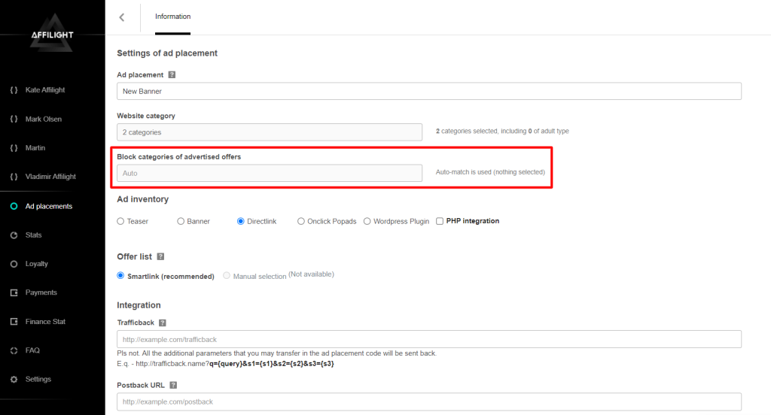The height and width of the screenshot is (415, 771).
Task: Click help icon next to Trafficback
Action: (x=163, y=323)
